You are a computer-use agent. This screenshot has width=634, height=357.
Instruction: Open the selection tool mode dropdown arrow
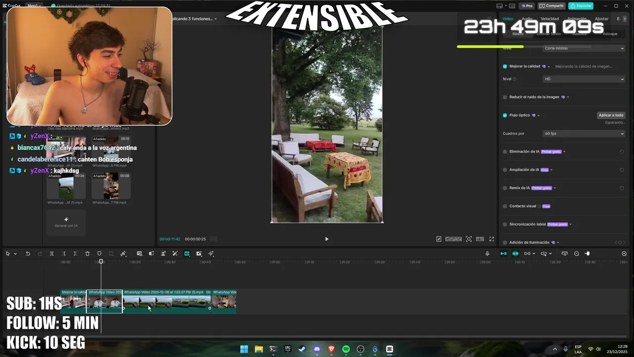15,254
